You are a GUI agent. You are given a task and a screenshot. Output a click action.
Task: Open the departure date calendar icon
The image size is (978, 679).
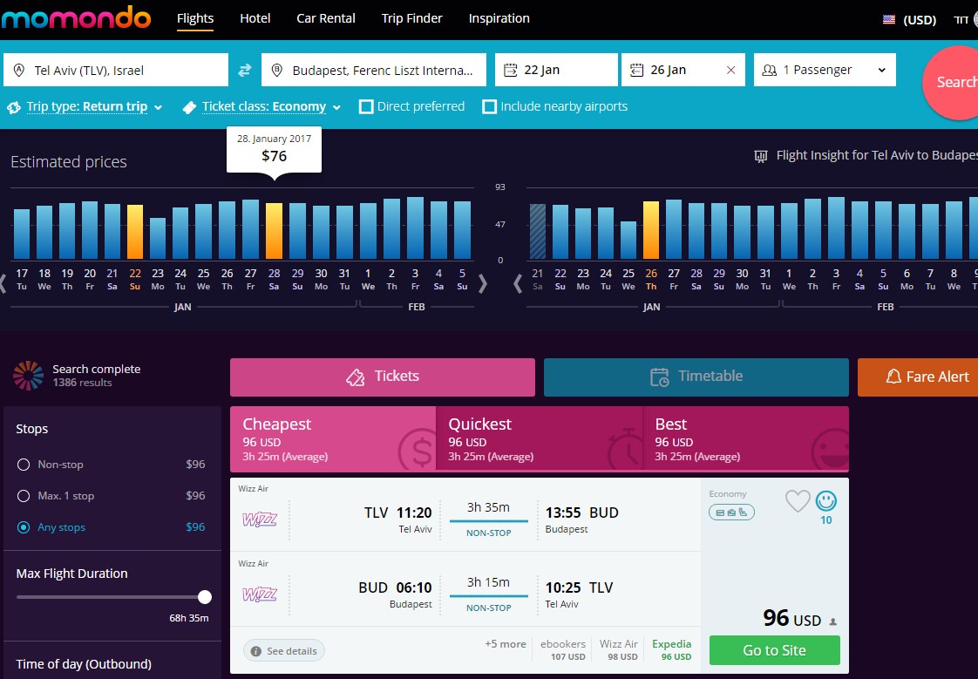click(510, 70)
